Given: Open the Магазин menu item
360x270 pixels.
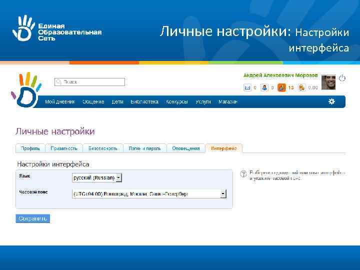Looking at the screenshot, I should coord(228,101).
